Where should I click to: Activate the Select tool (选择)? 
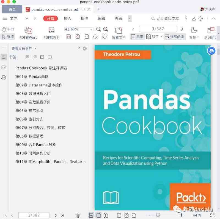tap(8, 37)
